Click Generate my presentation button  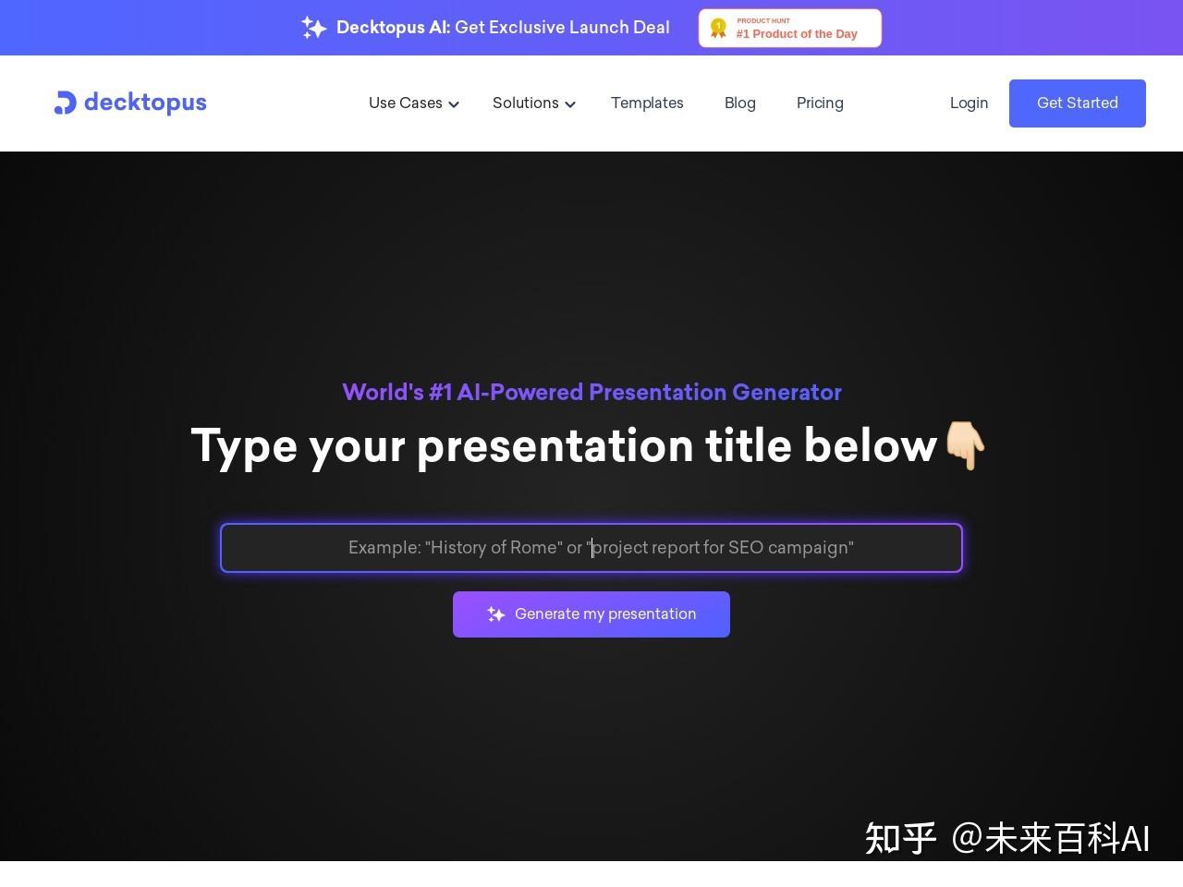click(x=591, y=614)
